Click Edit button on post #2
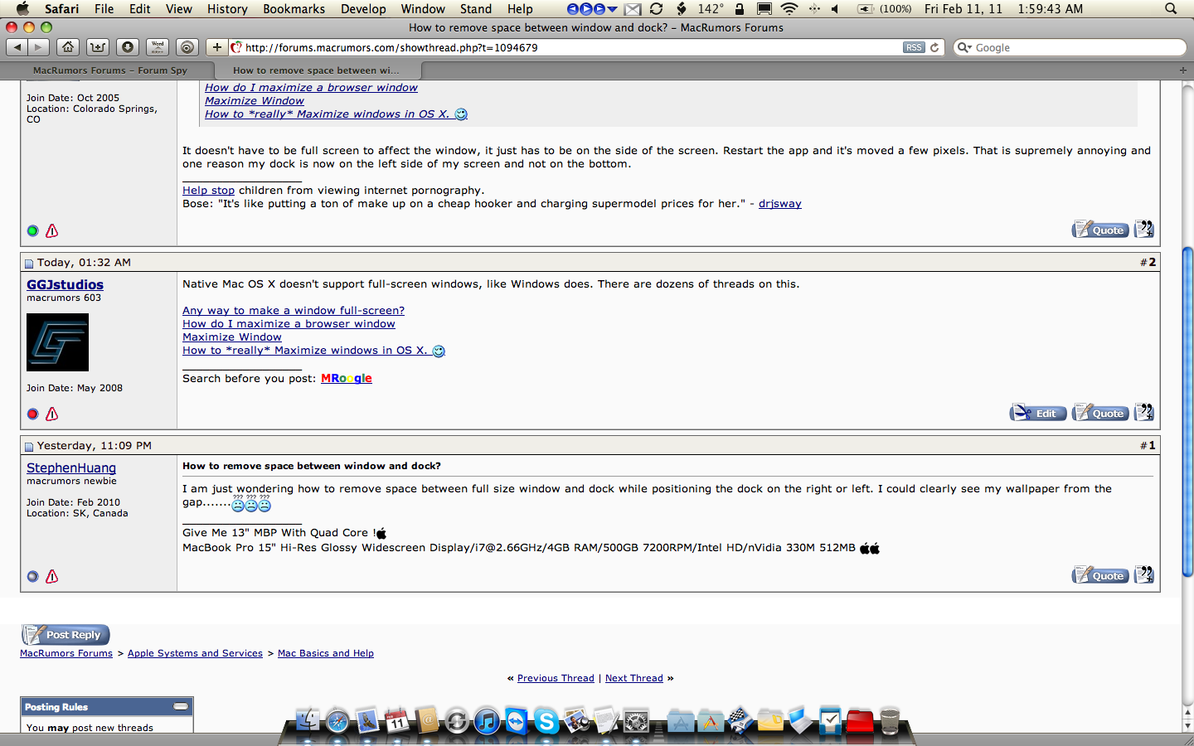This screenshot has height=746, width=1194. coord(1038,413)
